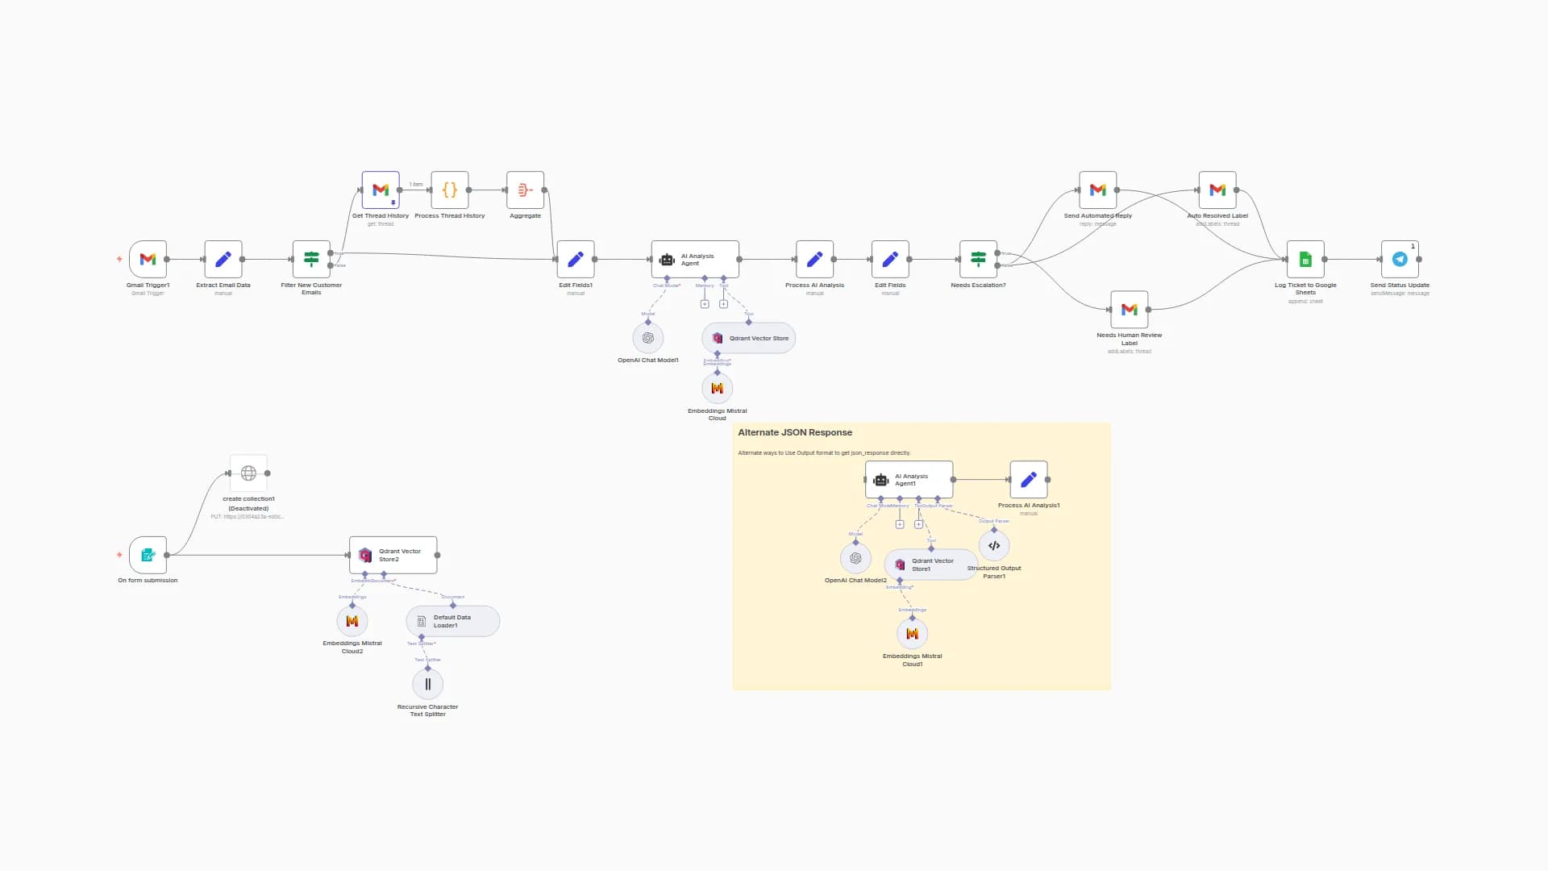This screenshot has height=871, width=1548.
Task: Click the On form submission trigger node
Action: tap(148, 555)
